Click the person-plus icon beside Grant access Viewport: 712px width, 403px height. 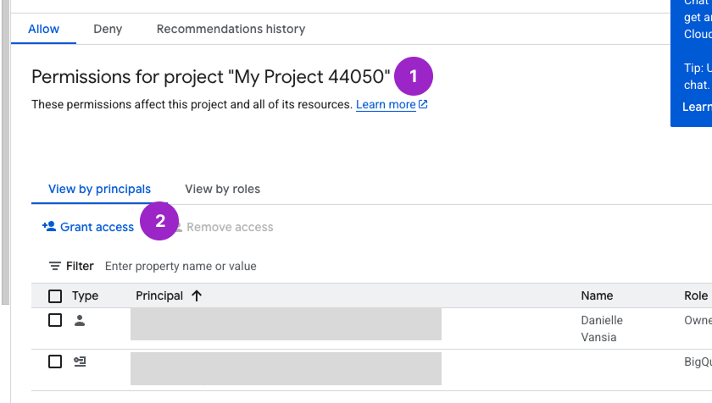[49, 227]
